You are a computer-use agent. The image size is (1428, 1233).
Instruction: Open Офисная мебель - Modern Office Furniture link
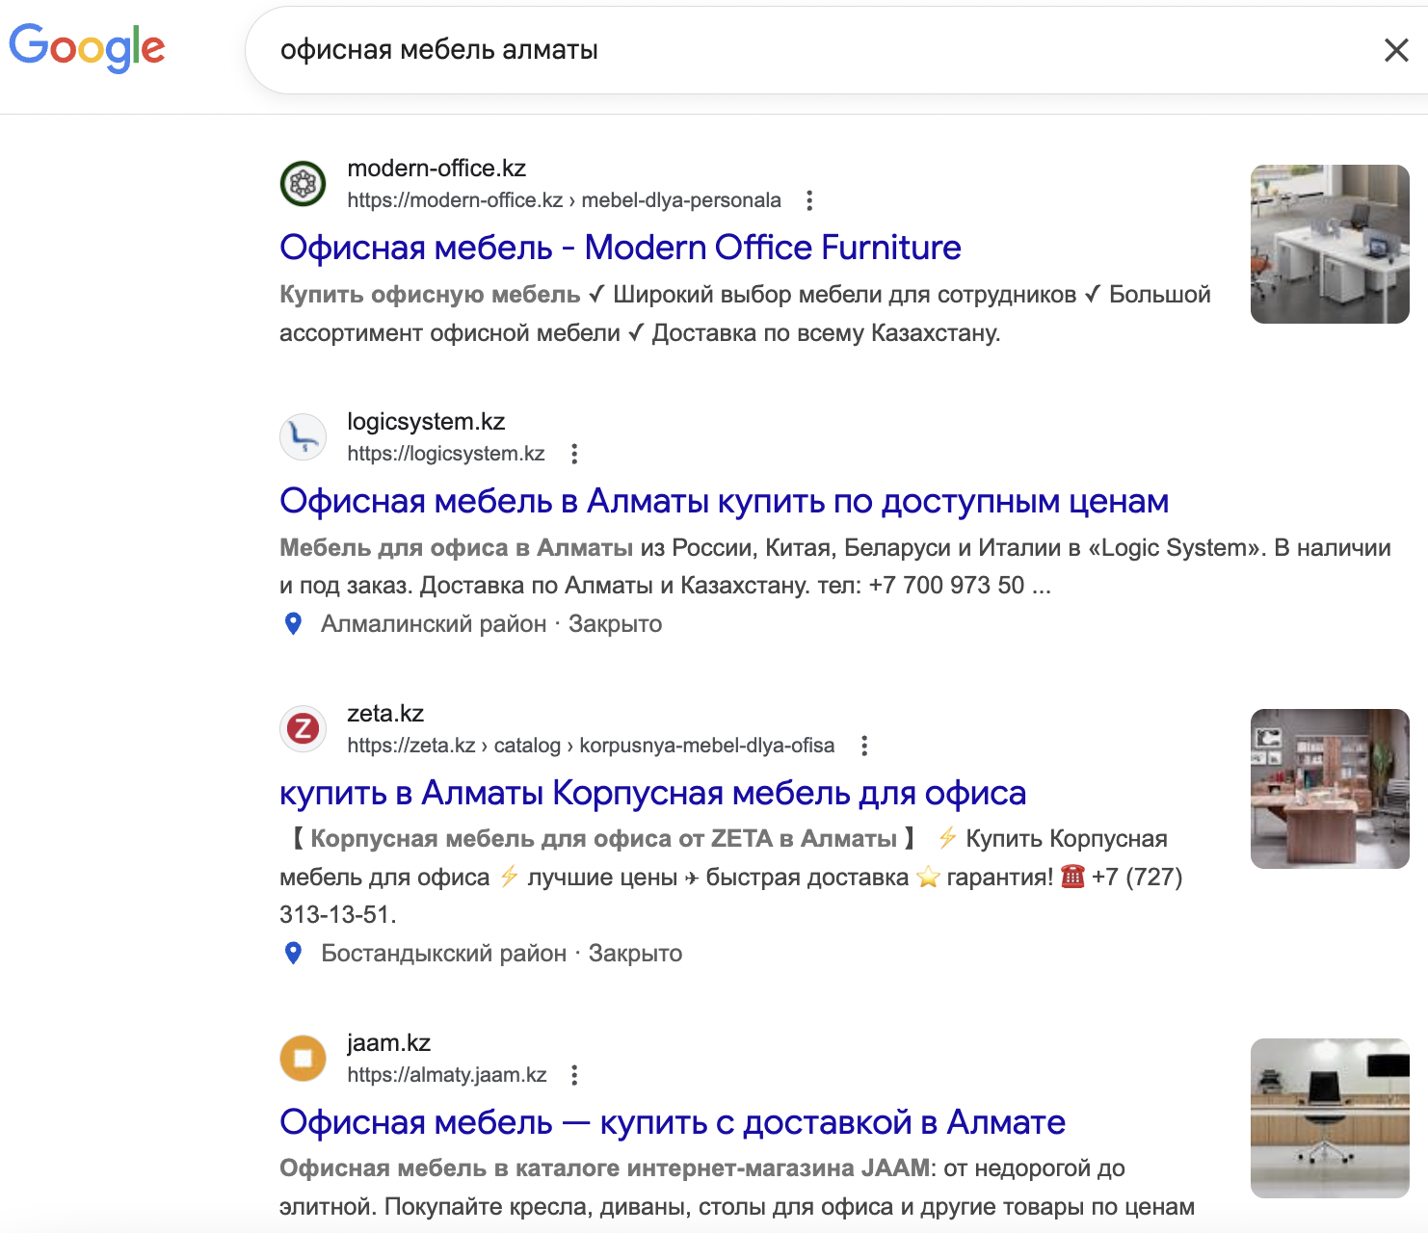pos(621,248)
